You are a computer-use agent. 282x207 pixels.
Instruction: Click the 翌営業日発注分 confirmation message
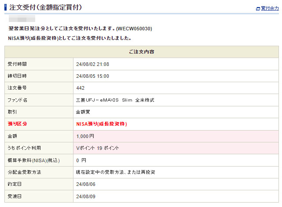(x=80, y=29)
